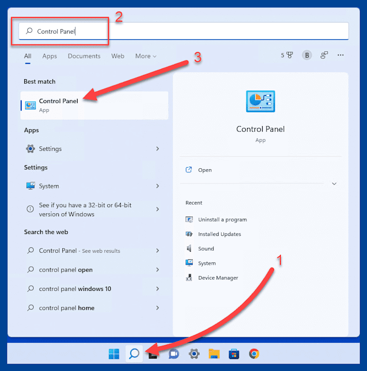Image resolution: width=367 pixels, height=371 pixels.
Task: Click Open to launch Control Panel
Action: coord(205,170)
